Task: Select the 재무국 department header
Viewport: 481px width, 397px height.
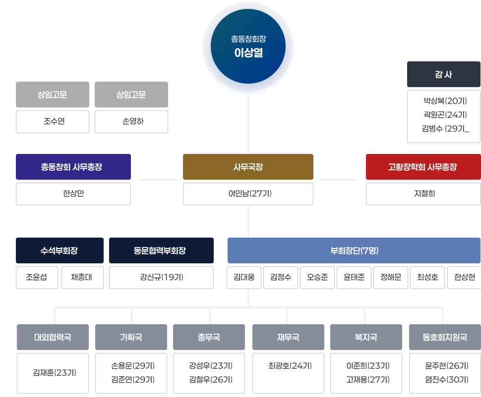Action: coord(288,337)
